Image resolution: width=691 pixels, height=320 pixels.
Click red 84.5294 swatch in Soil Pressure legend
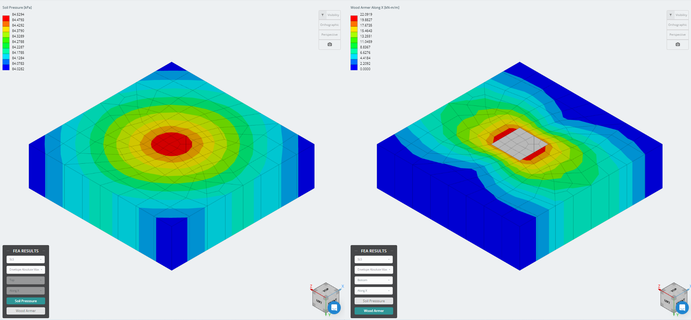pos(6,18)
